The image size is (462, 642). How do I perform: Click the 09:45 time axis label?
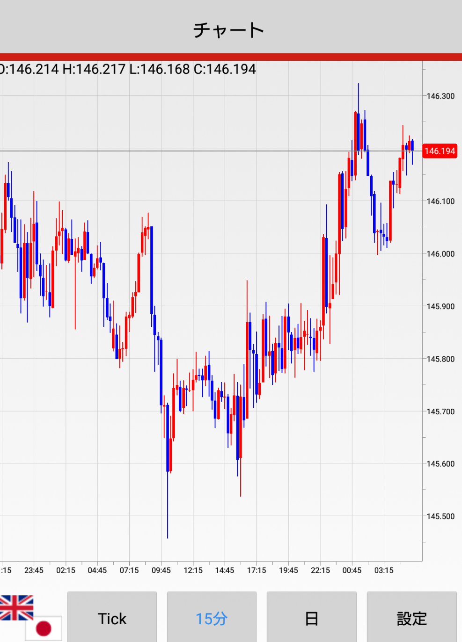point(161,570)
